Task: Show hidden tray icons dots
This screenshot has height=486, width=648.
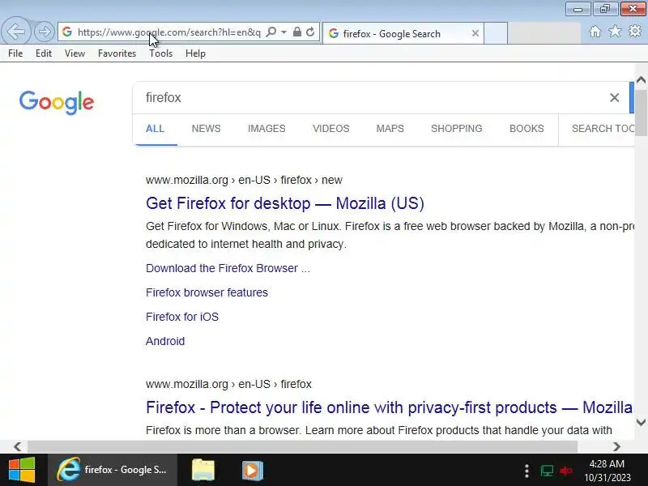Action: pyautogui.click(x=526, y=471)
